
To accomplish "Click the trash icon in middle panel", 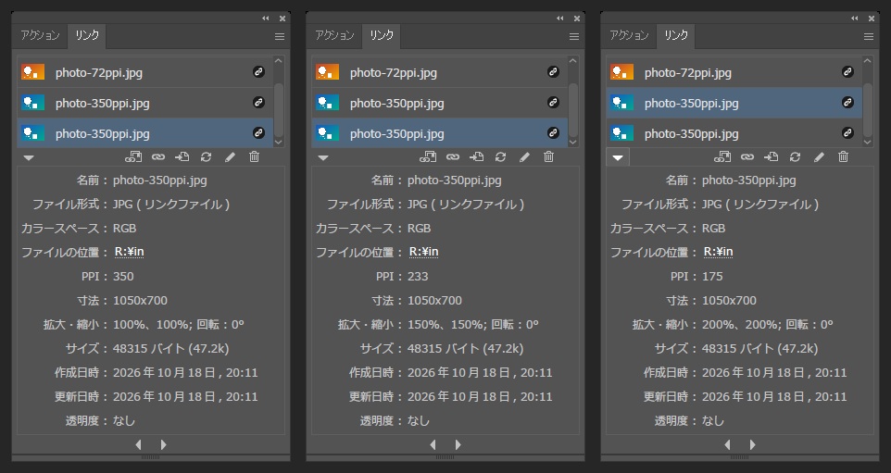I will [548, 156].
